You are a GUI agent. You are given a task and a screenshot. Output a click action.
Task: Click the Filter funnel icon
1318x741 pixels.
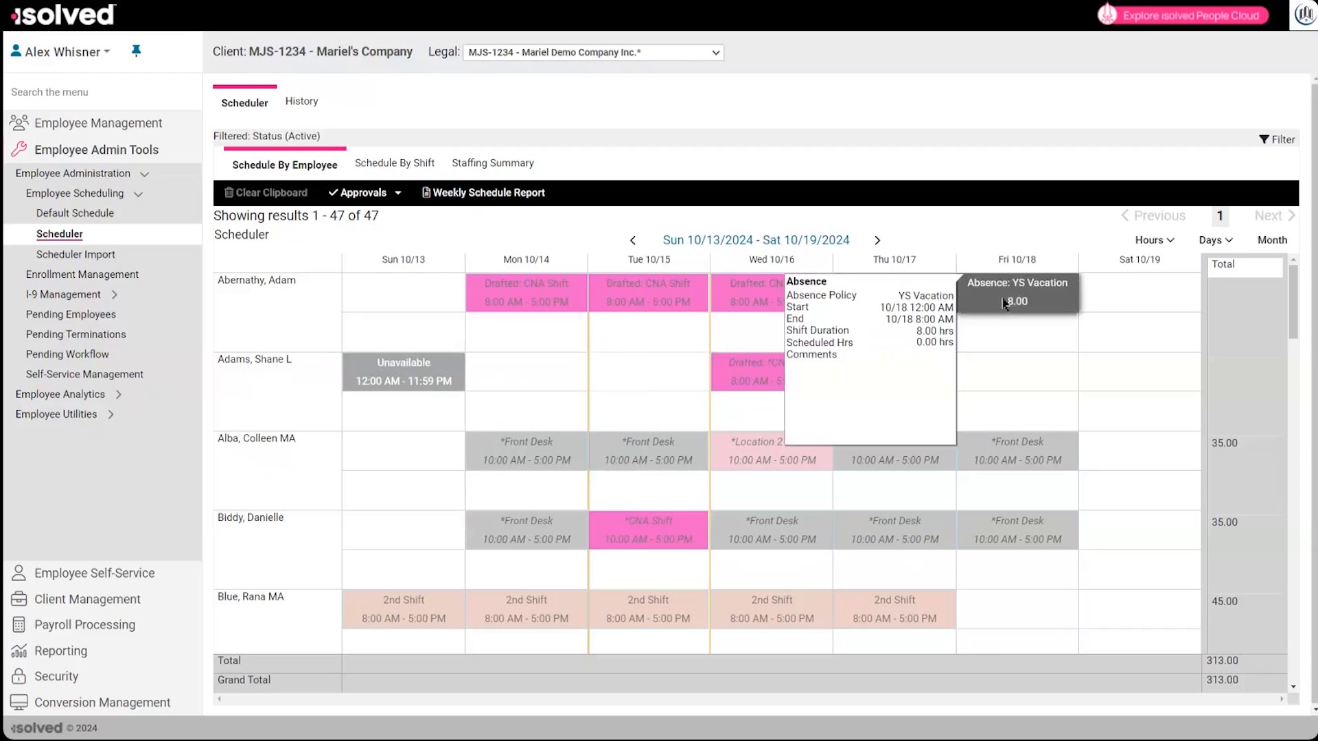coord(1264,139)
